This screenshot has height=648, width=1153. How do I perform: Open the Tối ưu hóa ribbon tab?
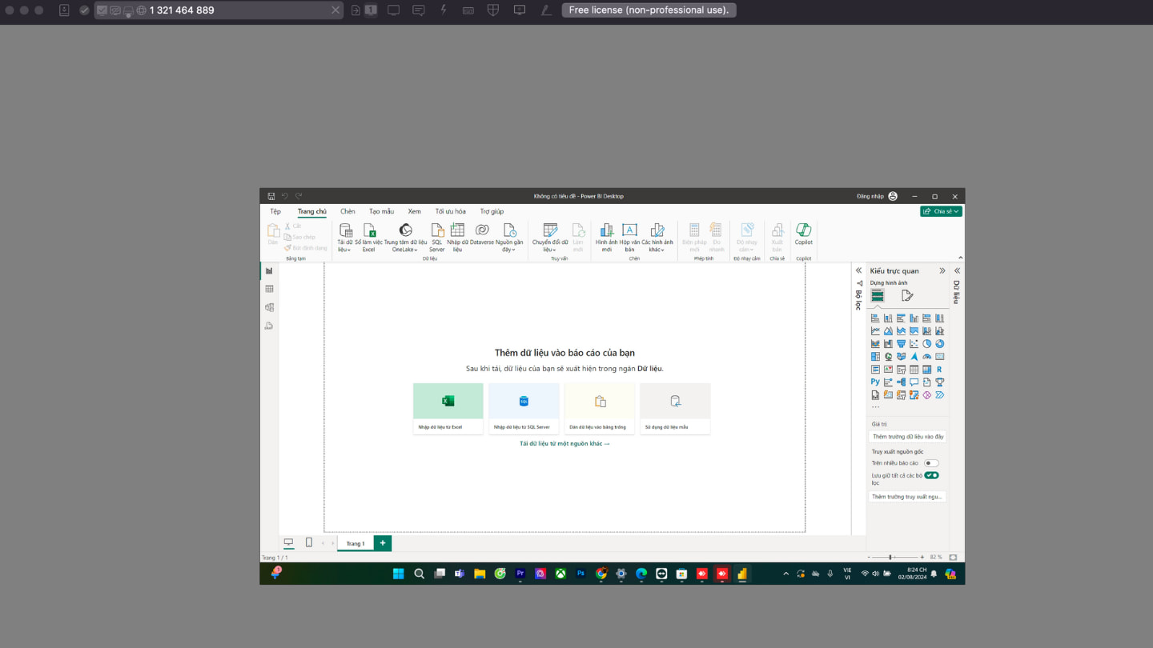coord(450,211)
